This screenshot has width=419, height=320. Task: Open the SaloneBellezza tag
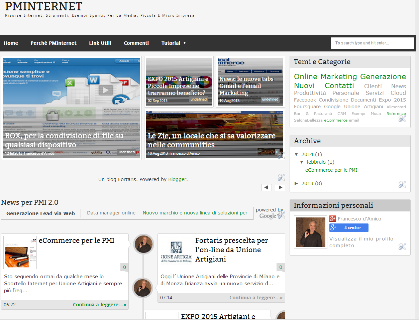click(x=308, y=120)
